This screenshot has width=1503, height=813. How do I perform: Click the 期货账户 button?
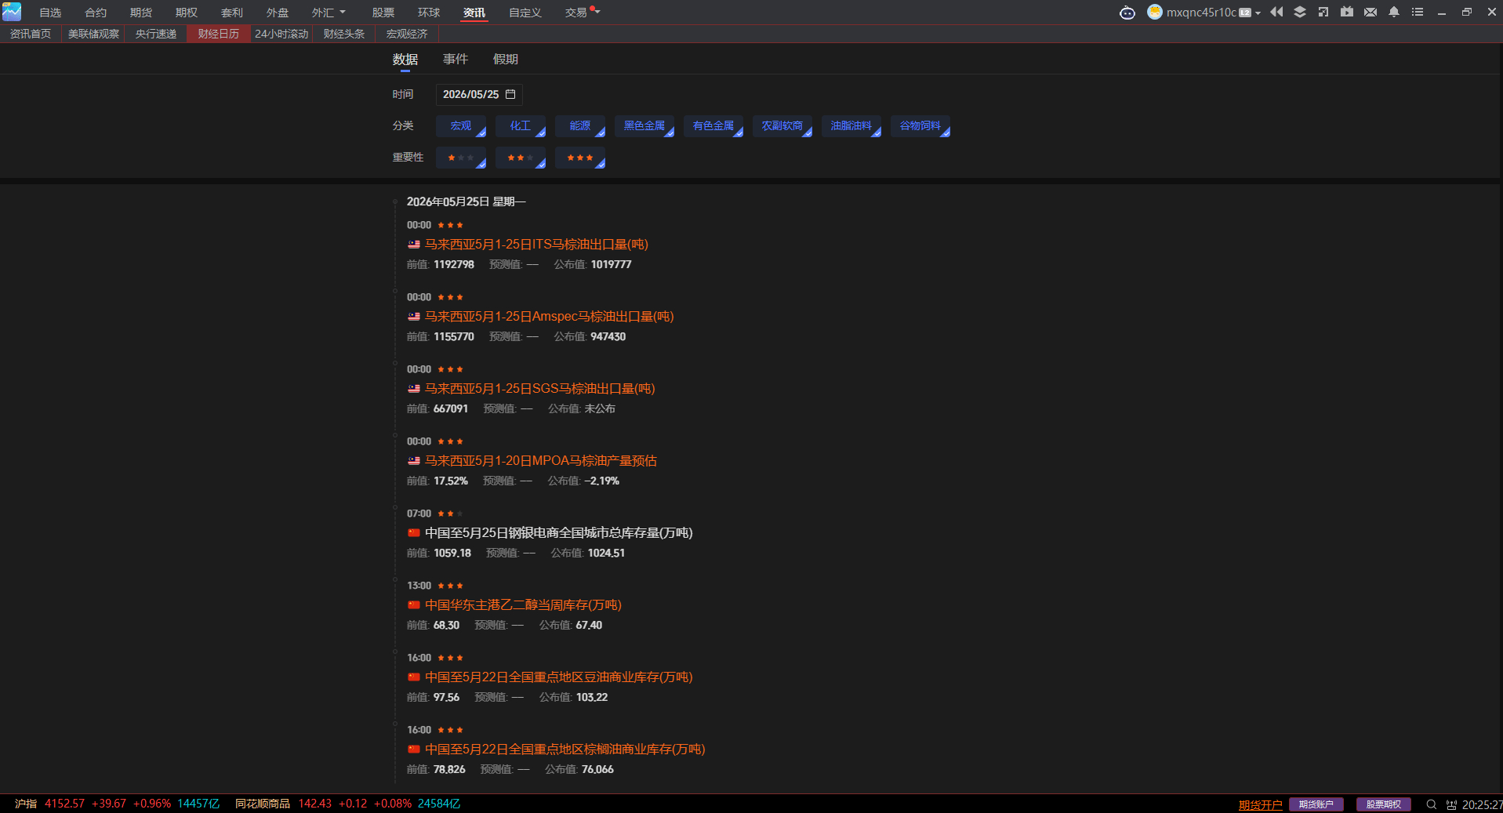click(x=1316, y=804)
